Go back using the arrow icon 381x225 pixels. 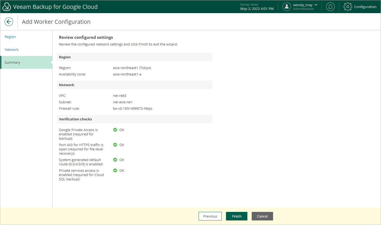click(x=9, y=22)
